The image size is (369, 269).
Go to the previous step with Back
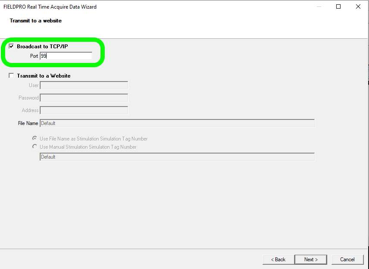tap(278, 260)
